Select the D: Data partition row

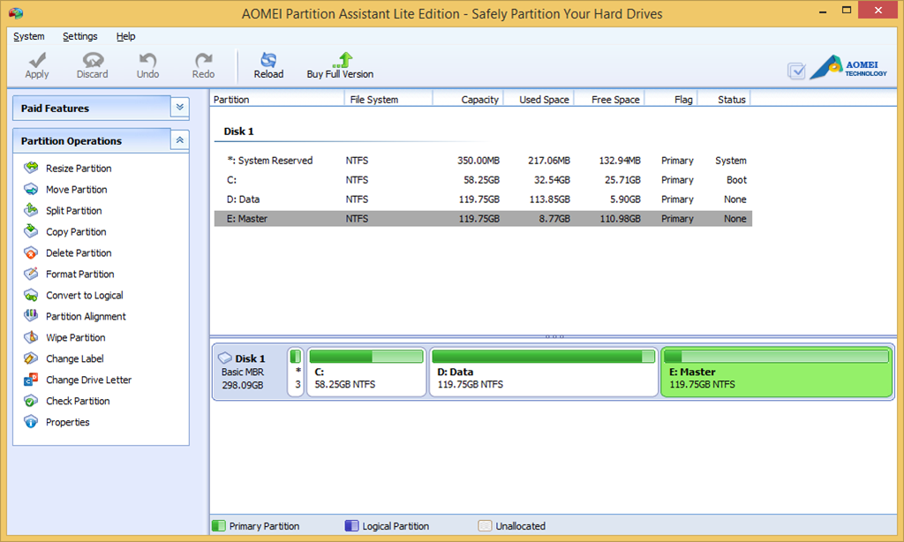pos(483,199)
